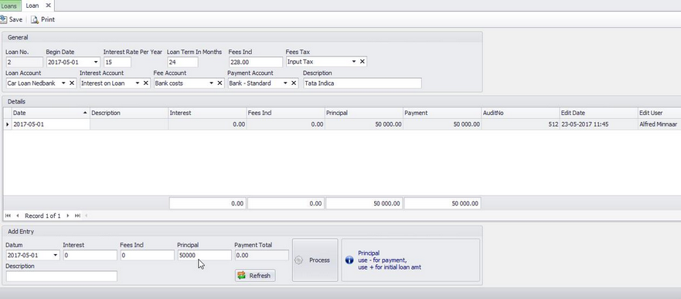The height and width of the screenshot is (299, 681).
Task: Click the Edit Date column header
Action: click(598, 113)
